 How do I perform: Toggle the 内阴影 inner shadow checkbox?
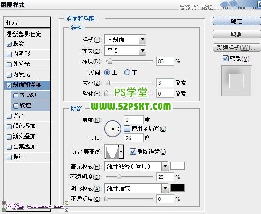(9, 54)
